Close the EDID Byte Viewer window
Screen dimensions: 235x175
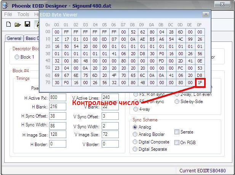[x=205, y=14]
